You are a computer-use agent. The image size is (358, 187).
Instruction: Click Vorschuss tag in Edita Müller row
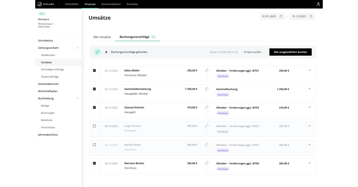223,76
